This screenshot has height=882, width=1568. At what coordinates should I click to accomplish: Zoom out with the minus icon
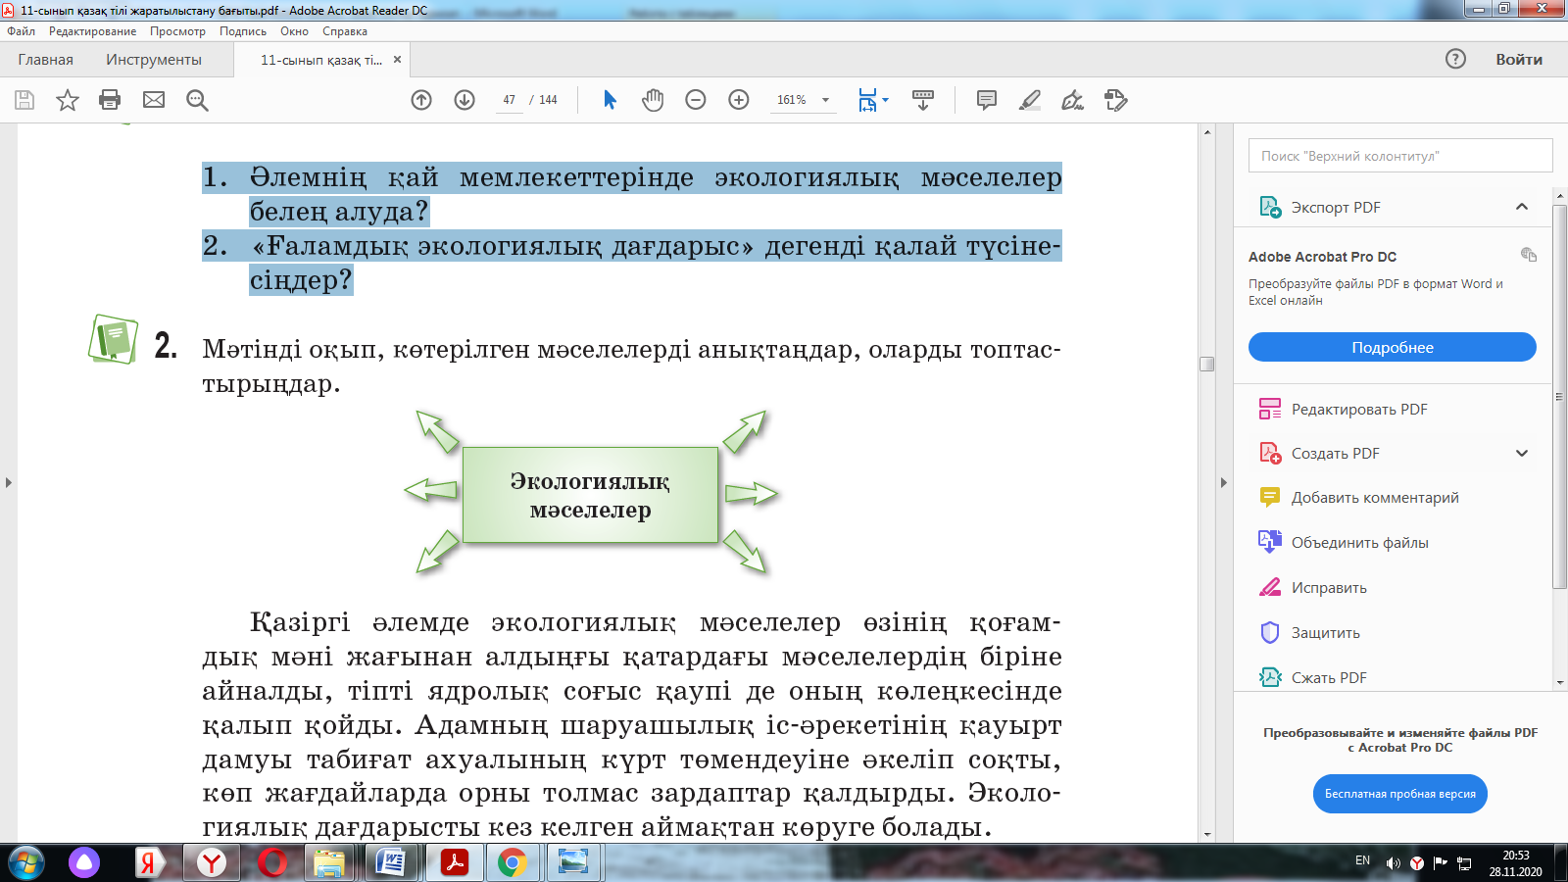[x=696, y=100]
